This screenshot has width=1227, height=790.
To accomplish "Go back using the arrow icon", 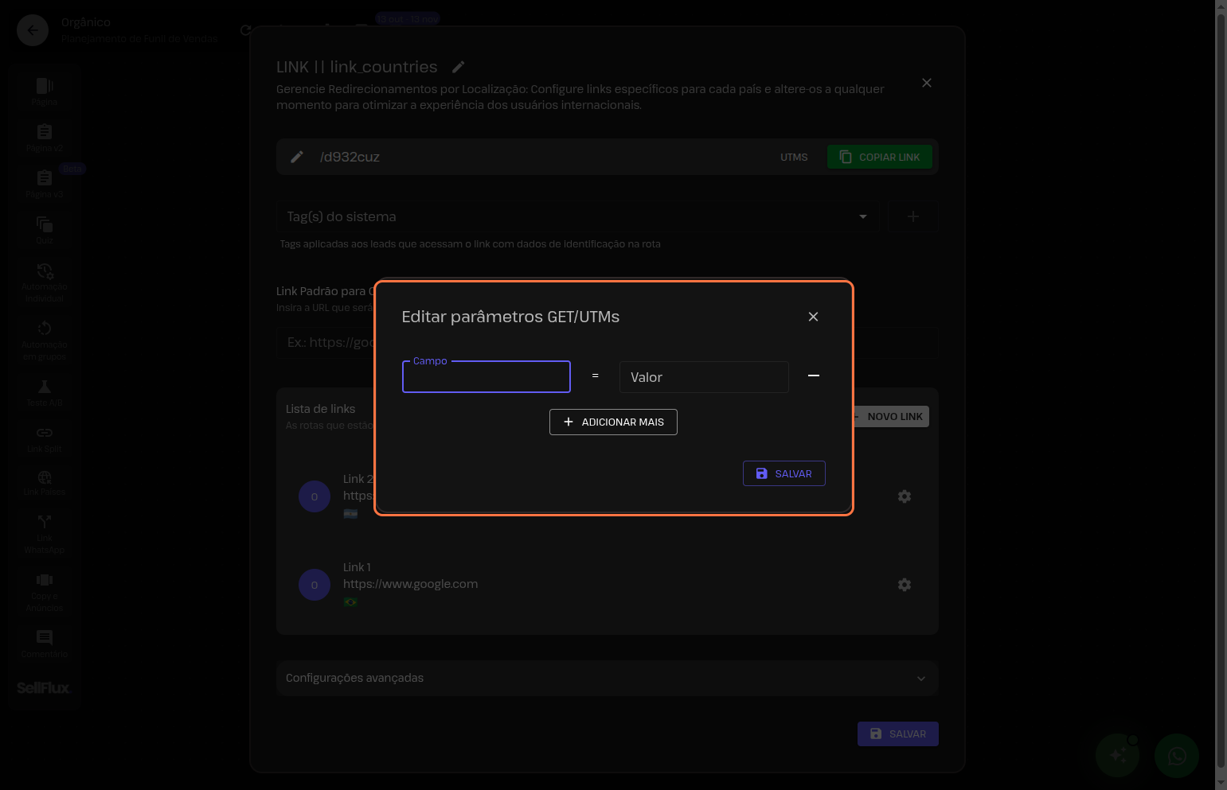I will [x=33, y=30].
